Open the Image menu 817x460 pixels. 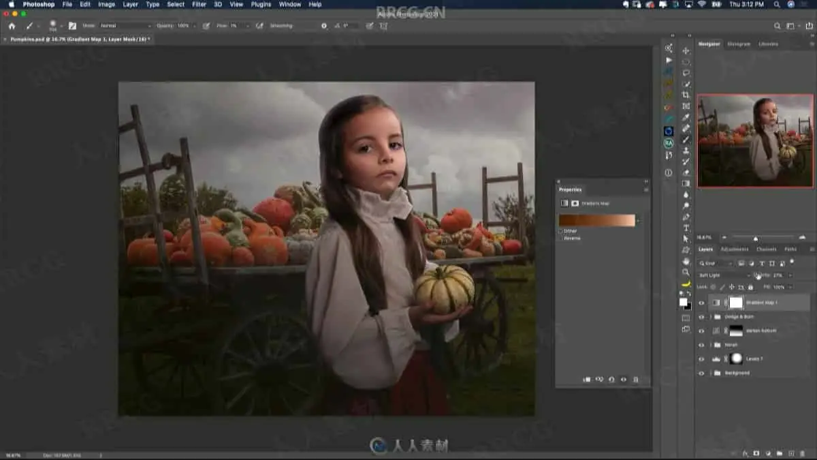click(106, 4)
